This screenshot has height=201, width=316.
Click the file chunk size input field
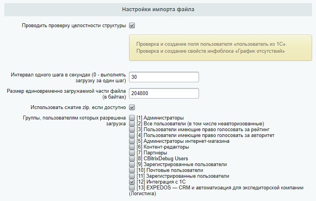pos(164,94)
